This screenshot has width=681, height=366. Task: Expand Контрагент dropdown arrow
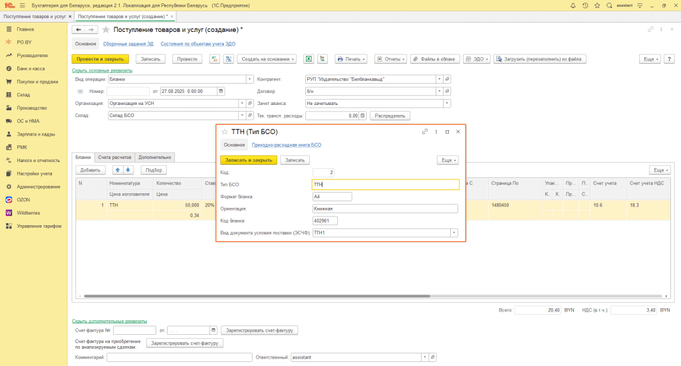tap(439, 79)
